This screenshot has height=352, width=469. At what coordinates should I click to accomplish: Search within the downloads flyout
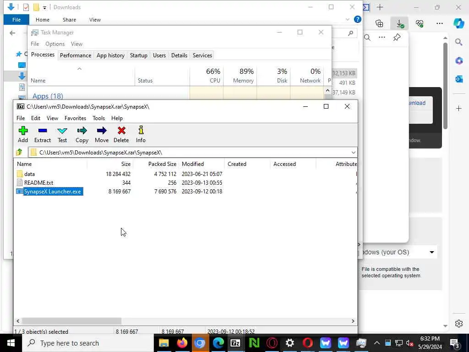(x=367, y=38)
